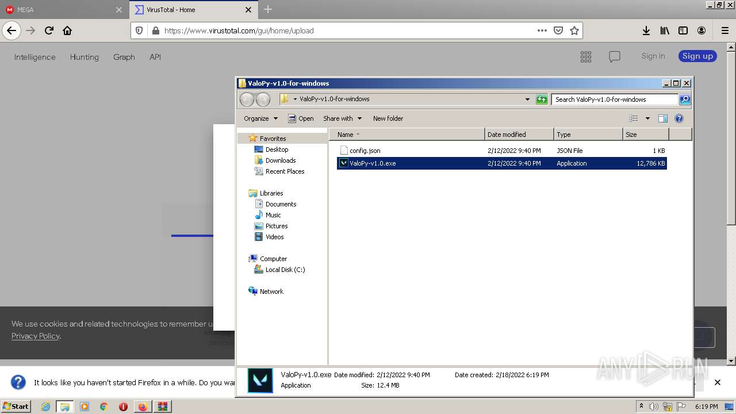Open the API menu item
This screenshot has width=736, height=414.
155,57
